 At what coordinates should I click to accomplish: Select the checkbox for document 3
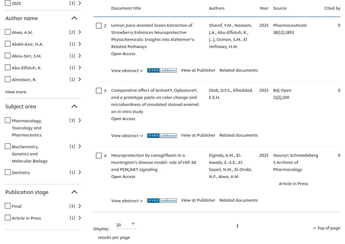pos(99,90)
